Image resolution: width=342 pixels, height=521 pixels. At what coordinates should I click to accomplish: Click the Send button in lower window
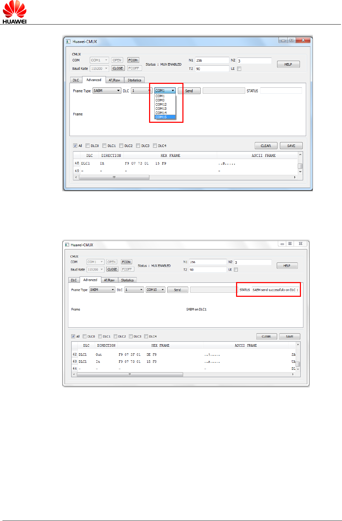coord(177,290)
